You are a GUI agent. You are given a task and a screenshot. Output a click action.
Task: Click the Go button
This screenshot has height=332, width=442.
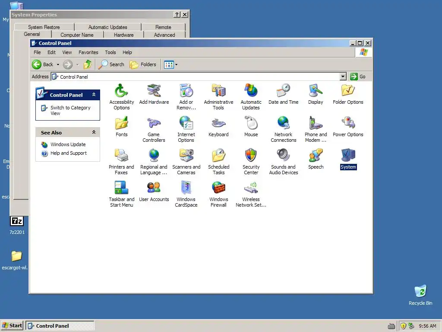point(358,77)
